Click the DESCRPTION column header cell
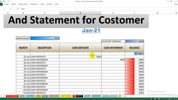Viewport: 178px width, 100px height. [x=45, y=47]
